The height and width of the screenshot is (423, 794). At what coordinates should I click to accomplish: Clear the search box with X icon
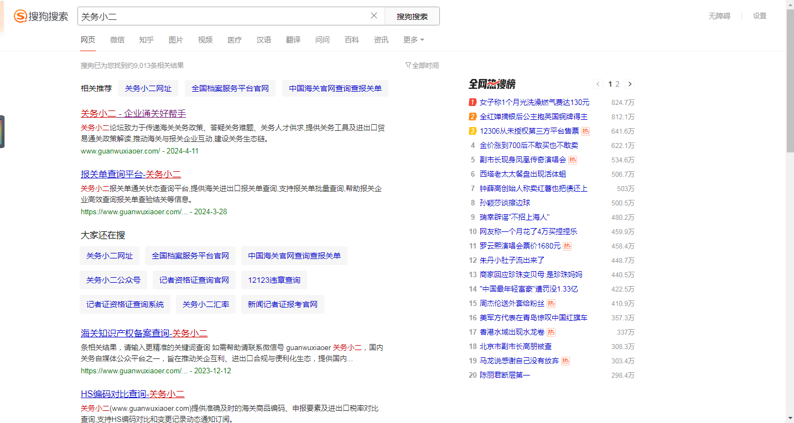coord(374,16)
